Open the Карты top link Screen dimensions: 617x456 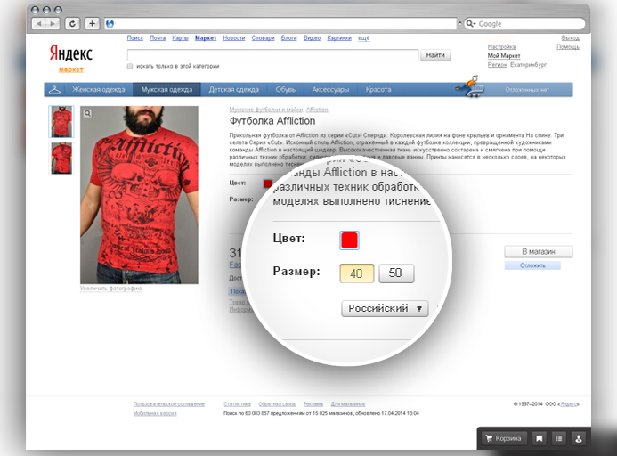click(180, 37)
